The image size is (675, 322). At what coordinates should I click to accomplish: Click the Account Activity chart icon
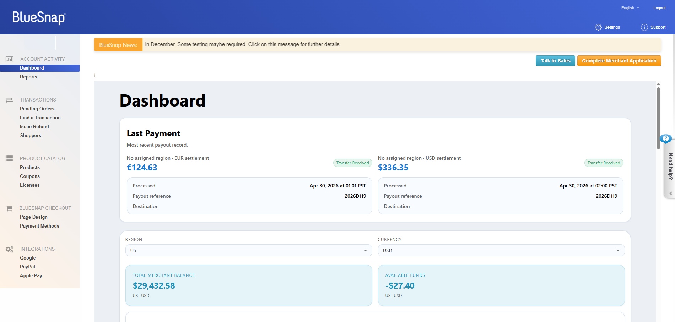[x=10, y=59]
